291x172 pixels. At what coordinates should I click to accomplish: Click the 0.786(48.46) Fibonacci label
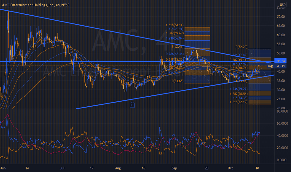pos(175,54)
